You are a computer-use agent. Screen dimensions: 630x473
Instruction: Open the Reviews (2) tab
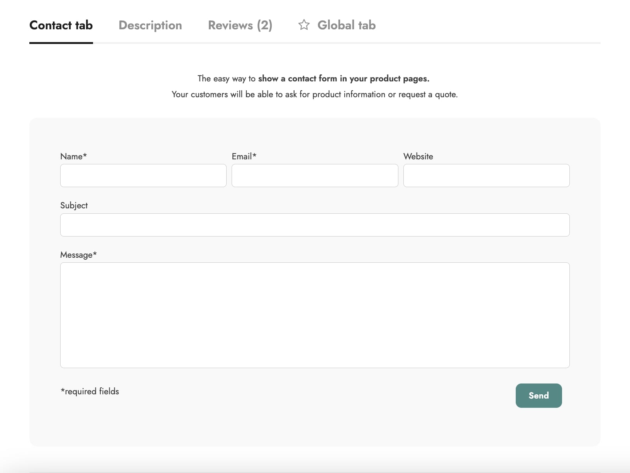(240, 25)
